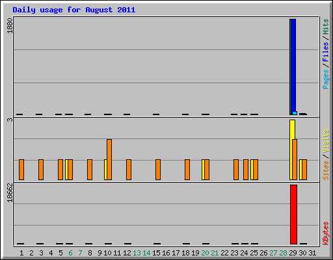The height and width of the screenshot is (260, 333).
Task: Click the yellow Visits bar for day 30
Action: point(300,170)
